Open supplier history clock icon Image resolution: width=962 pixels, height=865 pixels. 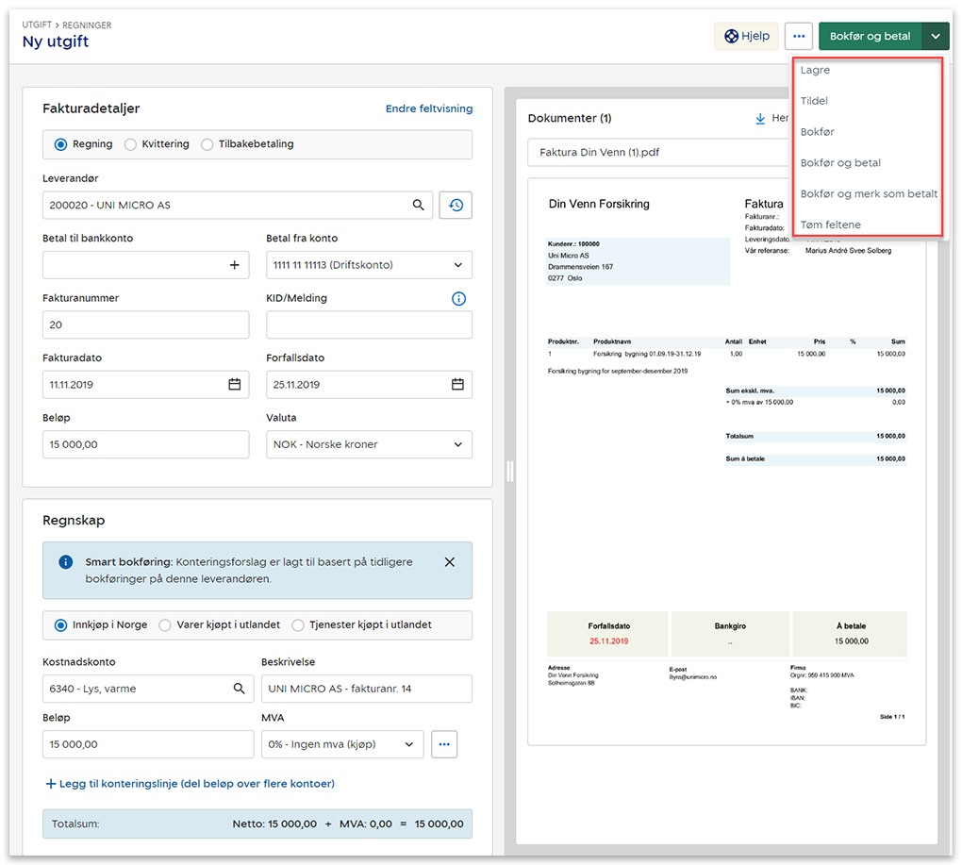tap(456, 205)
